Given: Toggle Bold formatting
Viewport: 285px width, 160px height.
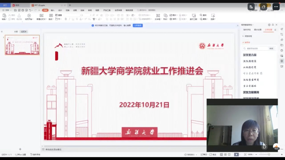Looking at the screenshot, I should pyautogui.click(x=66, y=19).
